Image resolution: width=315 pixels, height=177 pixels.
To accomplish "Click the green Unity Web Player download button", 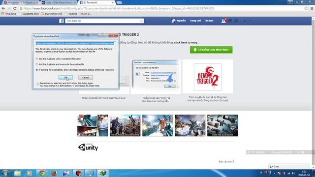I will click(211, 50).
